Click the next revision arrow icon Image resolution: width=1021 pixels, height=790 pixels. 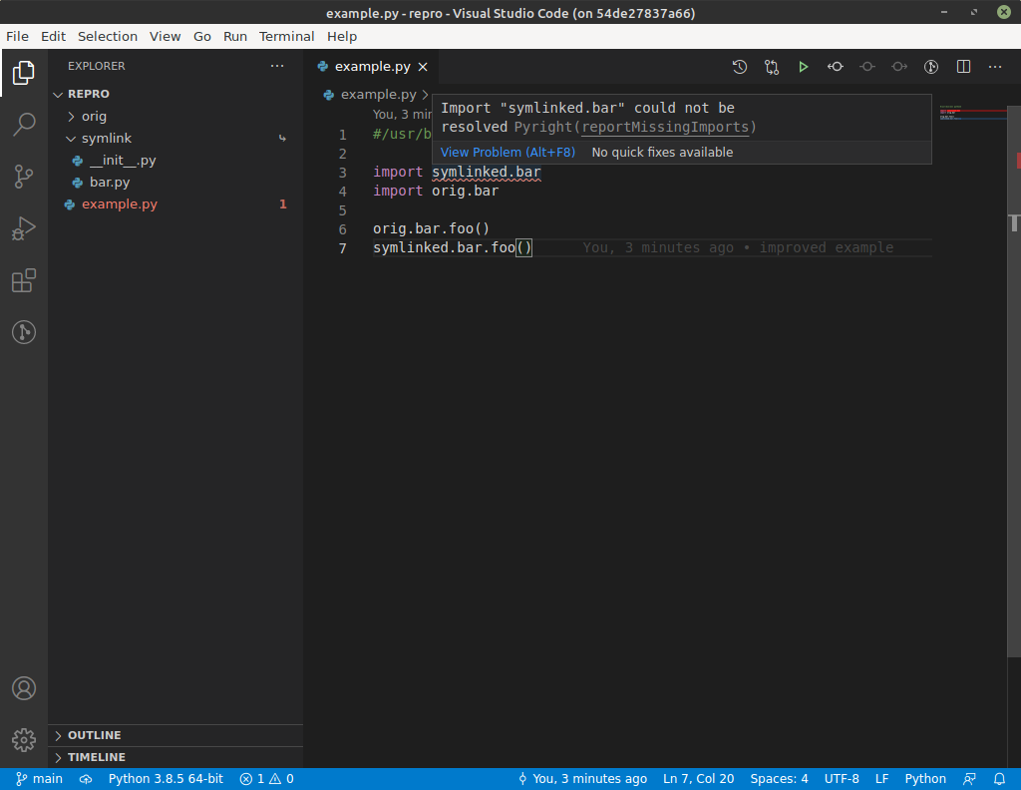click(x=899, y=67)
